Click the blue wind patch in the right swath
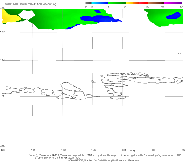 pyautogui.click(x=173, y=16)
